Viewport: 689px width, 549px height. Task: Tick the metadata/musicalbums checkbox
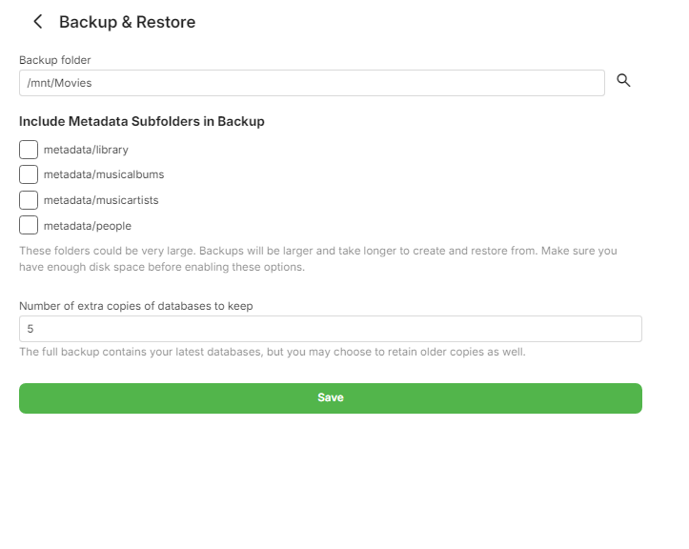[x=29, y=174]
